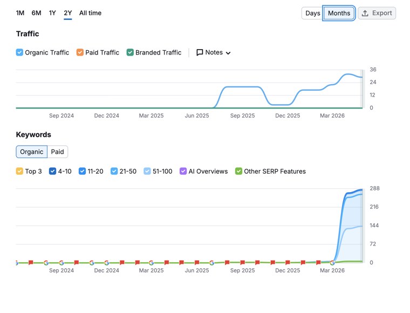Click Sep 2025 label under Traffic chart
Image resolution: width=410 pixels, height=313 pixels.
(242, 115)
